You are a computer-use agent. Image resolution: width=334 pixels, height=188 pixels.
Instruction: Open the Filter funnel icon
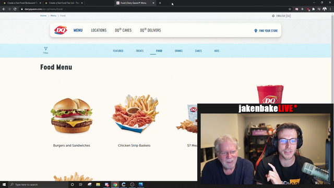click(x=46, y=49)
